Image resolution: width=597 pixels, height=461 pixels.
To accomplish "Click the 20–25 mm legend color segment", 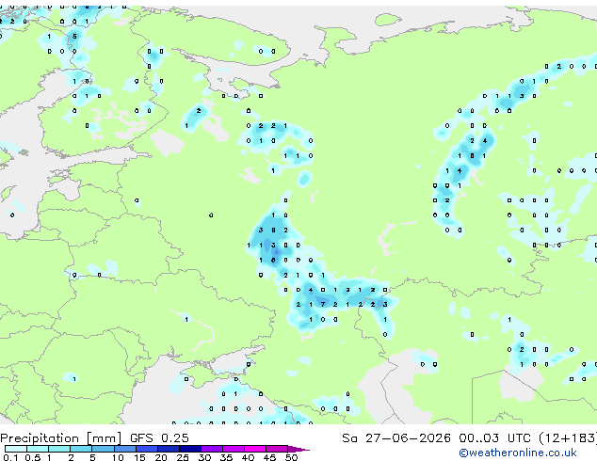I will point(168,449).
